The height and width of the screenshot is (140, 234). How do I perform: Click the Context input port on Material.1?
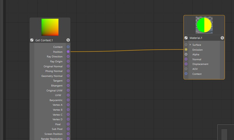(186, 74)
